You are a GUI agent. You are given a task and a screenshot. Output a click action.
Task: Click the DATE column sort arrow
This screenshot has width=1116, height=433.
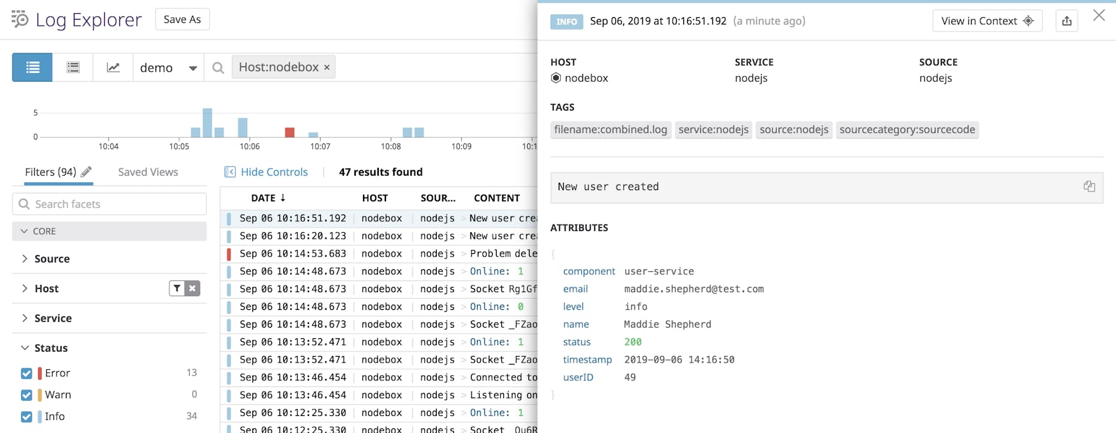[283, 197]
